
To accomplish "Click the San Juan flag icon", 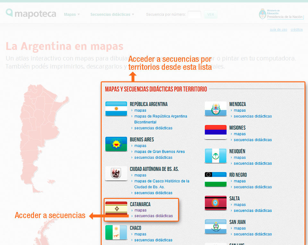I will tap(215, 226).
